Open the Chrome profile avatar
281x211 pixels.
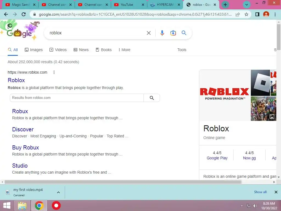point(266,14)
